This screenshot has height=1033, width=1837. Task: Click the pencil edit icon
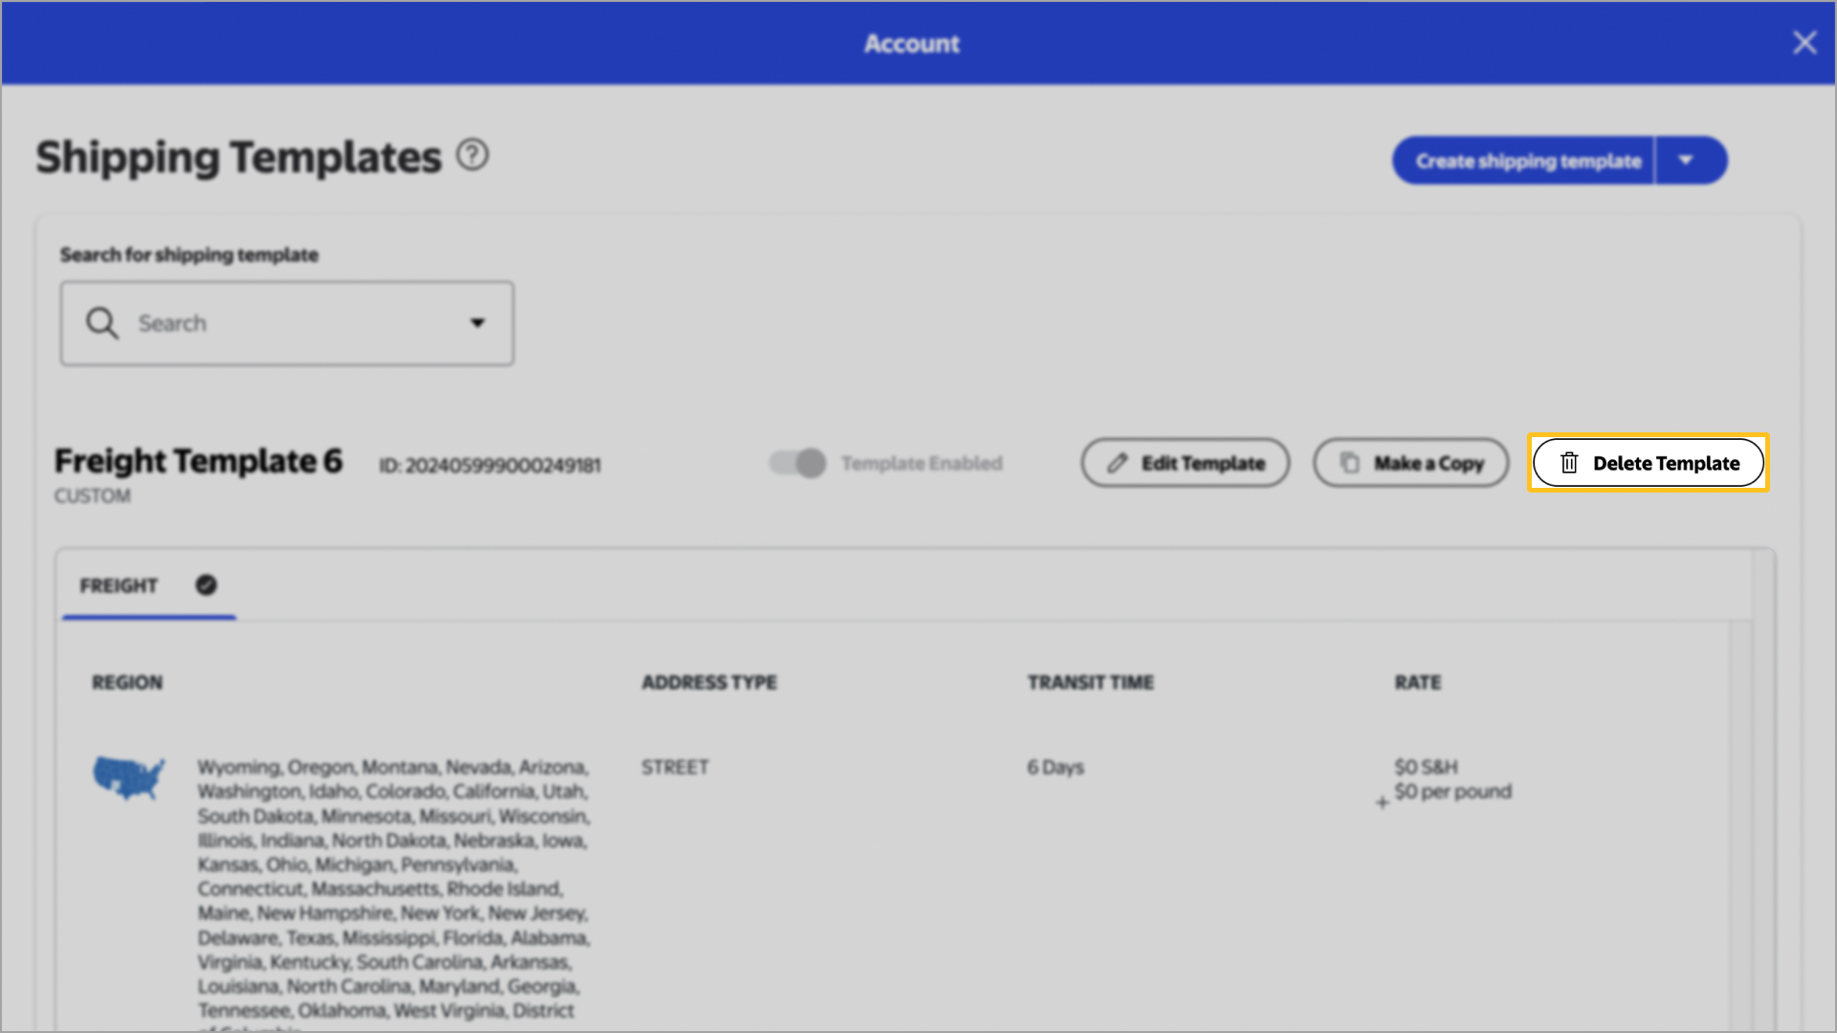[1117, 463]
